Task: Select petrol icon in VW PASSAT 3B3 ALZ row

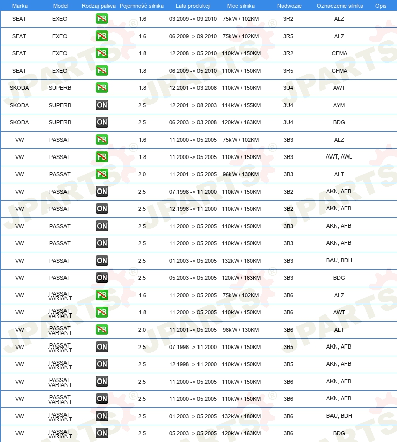Action: (102, 140)
